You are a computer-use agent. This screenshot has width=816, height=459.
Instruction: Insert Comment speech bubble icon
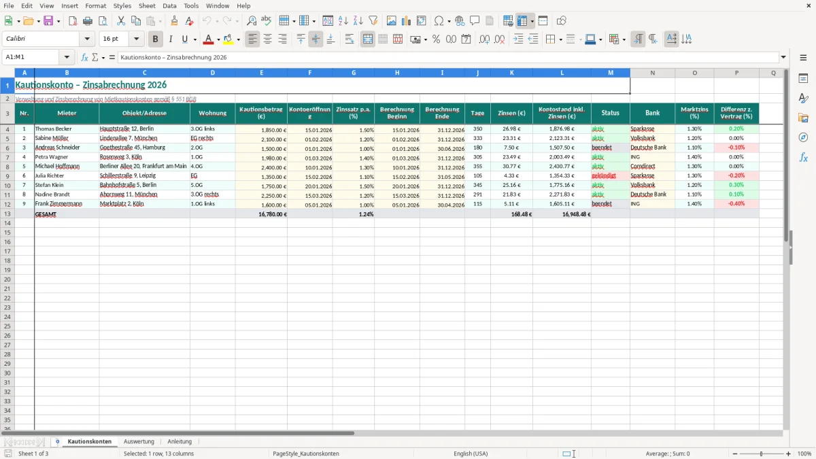click(475, 21)
